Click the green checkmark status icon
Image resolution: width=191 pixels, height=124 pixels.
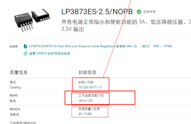point(139,12)
